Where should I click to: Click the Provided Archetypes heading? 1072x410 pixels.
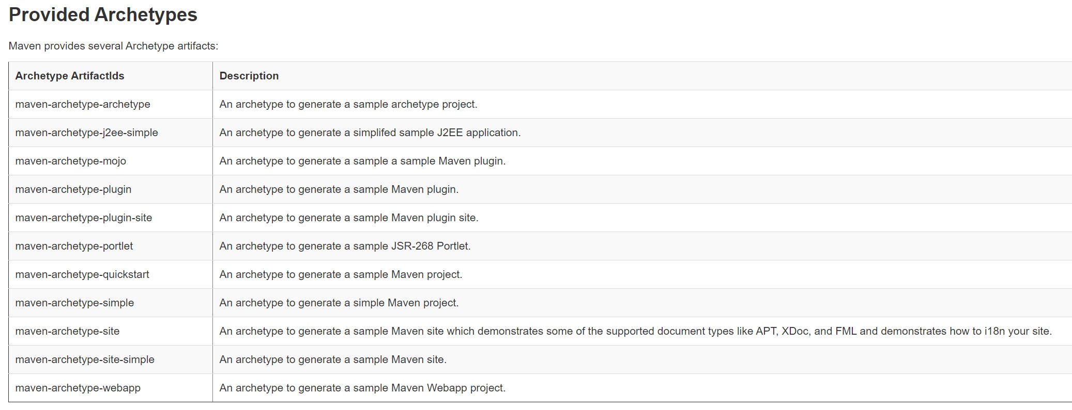pos(103,15)
